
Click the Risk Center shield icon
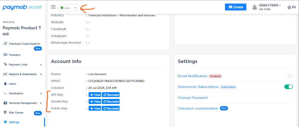[x=5, y=112]
